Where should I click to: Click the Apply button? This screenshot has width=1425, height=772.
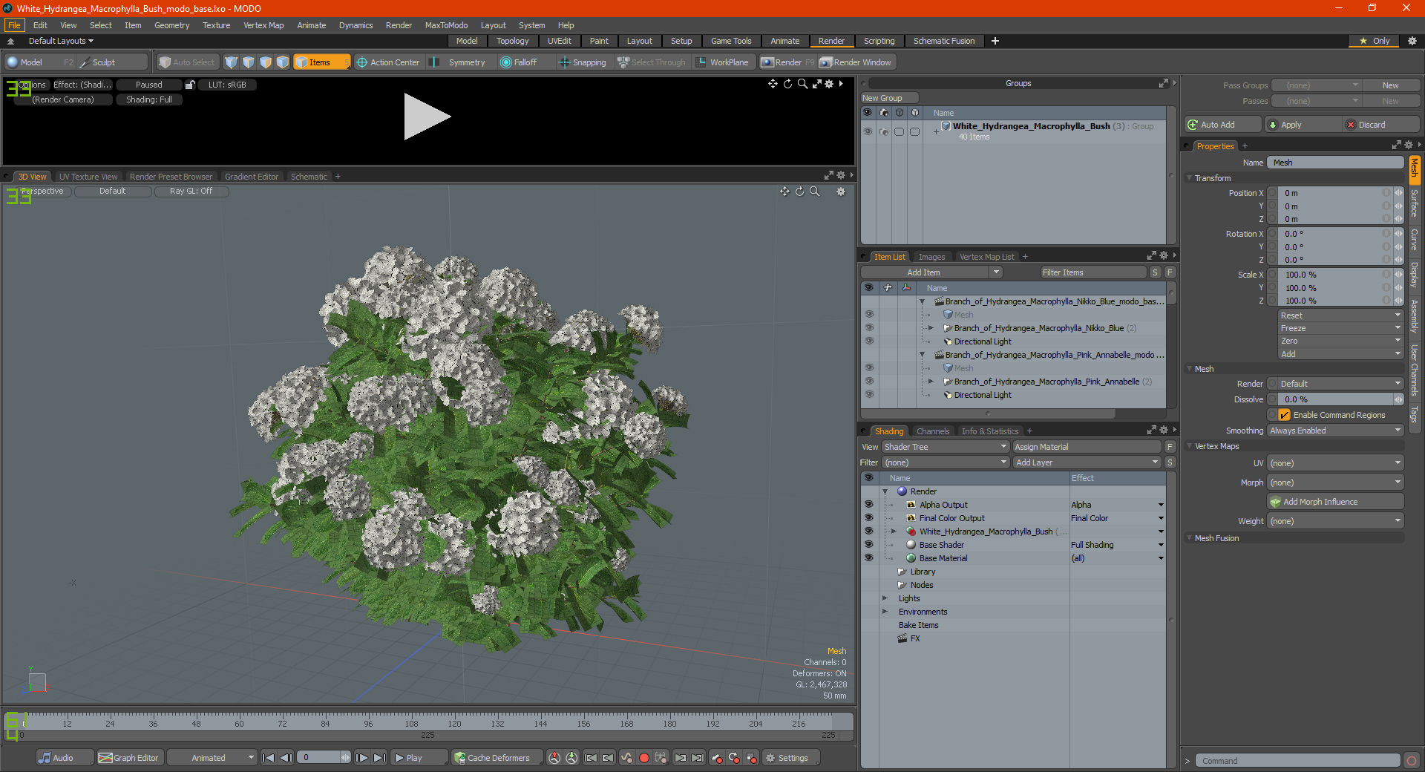(1303, 125)
